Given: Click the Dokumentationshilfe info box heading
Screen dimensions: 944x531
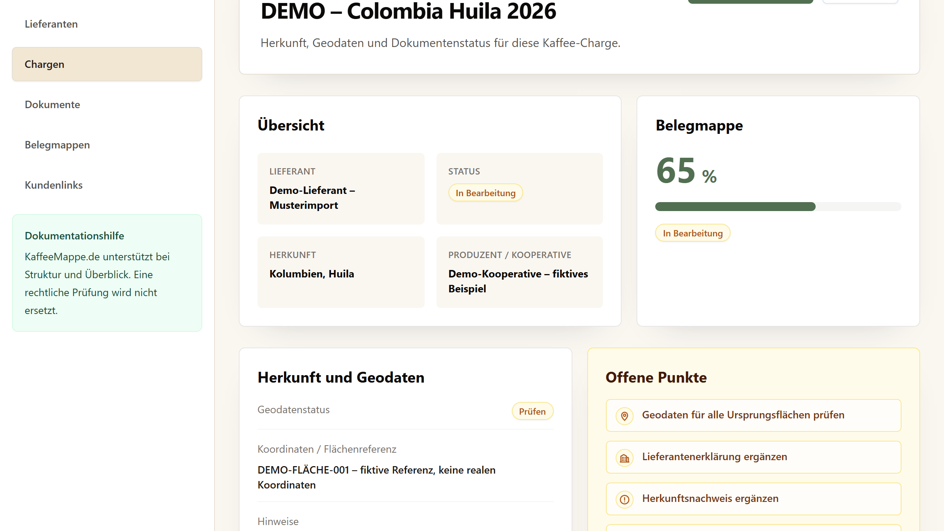Looking at the screenshot, I should pyautogui.click(x=74, y=236).
